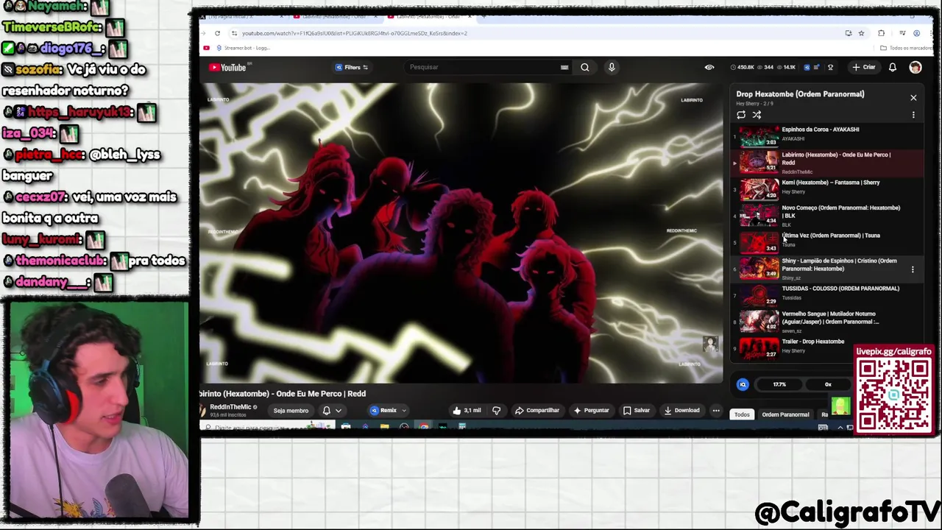942x530 pixels.
Task: Open Todos os marcadores folder
Action: coord(907,48)
